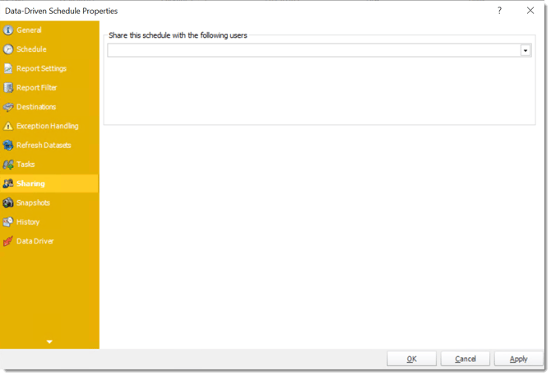Click the Tasks icon
Viewport: 551px width, 376px height.
[8, 164]
